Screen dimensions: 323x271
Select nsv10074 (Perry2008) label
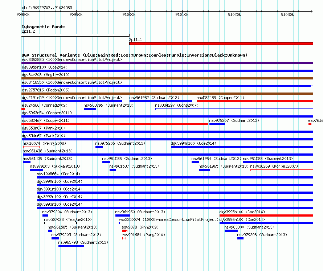click(44, 143)
